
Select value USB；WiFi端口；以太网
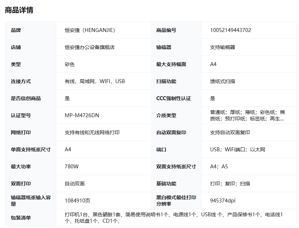237,150
